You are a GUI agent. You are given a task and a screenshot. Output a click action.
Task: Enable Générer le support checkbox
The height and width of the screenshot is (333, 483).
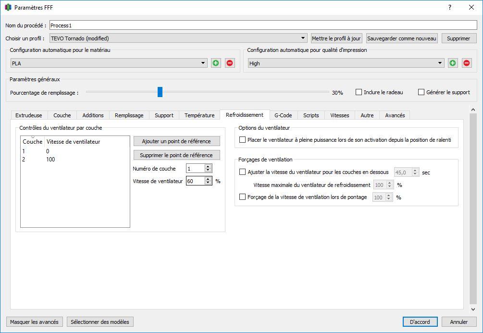coord(421,92)
